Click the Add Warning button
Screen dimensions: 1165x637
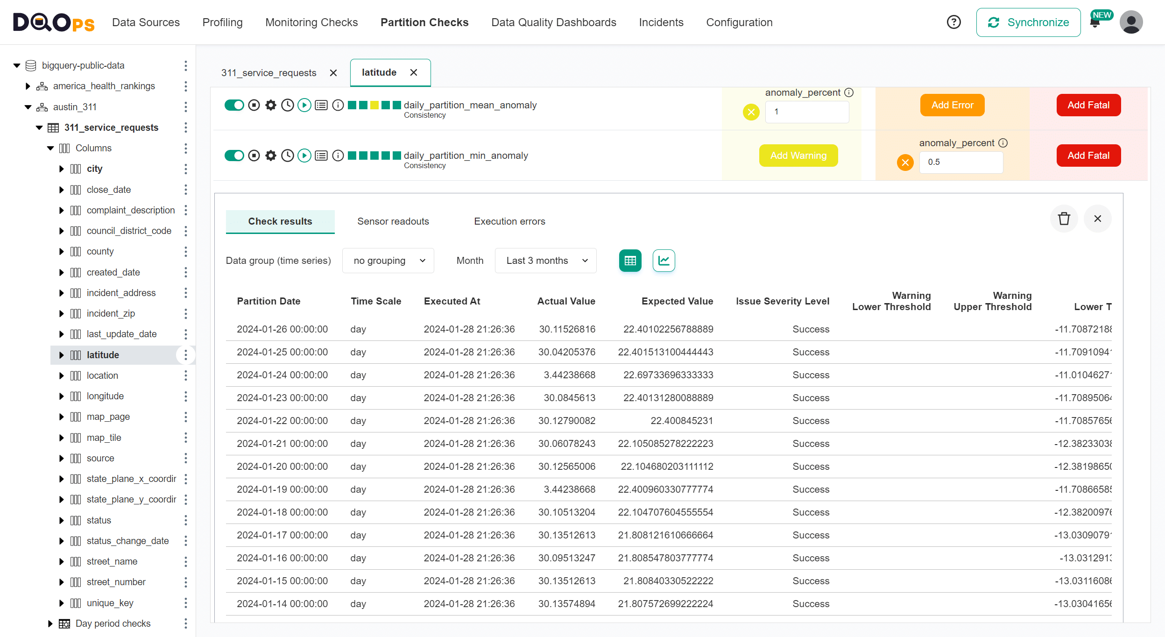(798, 156)
